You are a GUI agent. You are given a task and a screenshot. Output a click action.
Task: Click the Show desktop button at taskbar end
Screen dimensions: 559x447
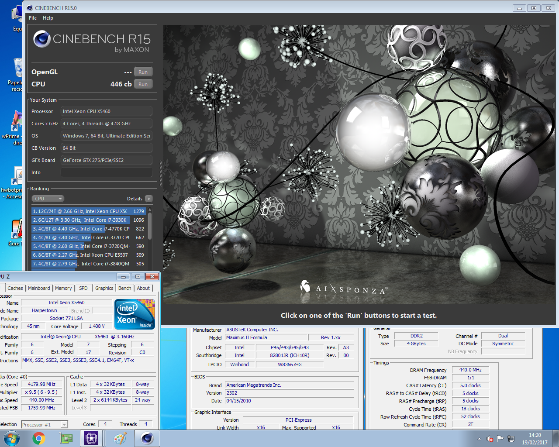click(556, 438)
